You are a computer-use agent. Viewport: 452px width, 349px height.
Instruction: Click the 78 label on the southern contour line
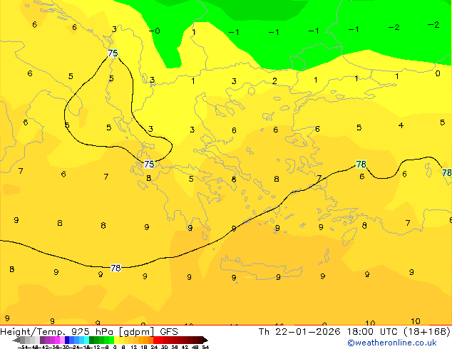point(115,268)
